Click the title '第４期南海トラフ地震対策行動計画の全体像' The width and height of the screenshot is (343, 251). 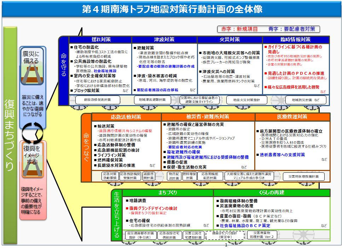pyautogui.click(x=172, y=9)
